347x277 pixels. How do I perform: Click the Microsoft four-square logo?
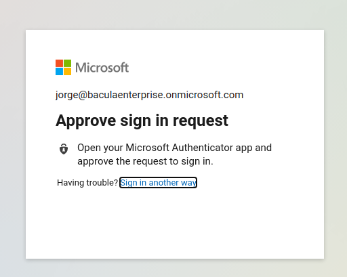click(x=63, y=67)
